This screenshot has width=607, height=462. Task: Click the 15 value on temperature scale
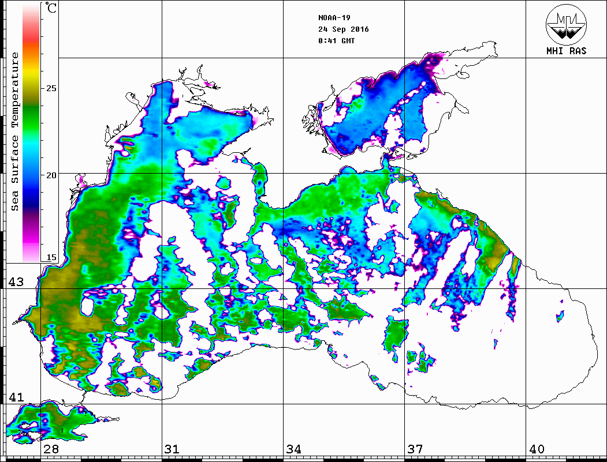51,257
